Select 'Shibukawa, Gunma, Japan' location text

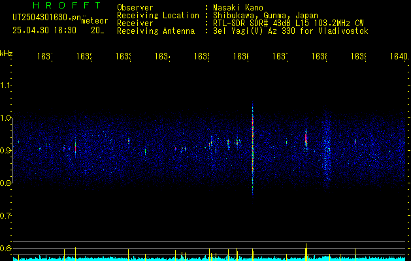coord(265,16)
